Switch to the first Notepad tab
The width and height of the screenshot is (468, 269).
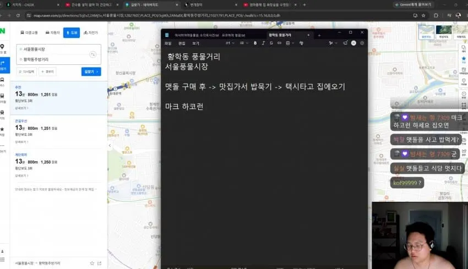tap(197, 35)
